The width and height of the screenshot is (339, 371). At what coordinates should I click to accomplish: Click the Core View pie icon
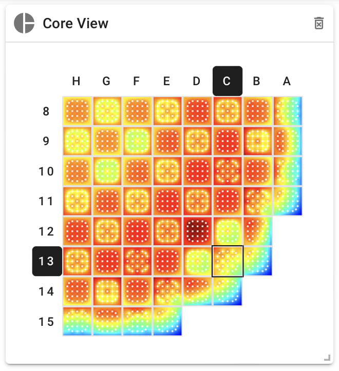pyautogui.click(x=24, y=23)
